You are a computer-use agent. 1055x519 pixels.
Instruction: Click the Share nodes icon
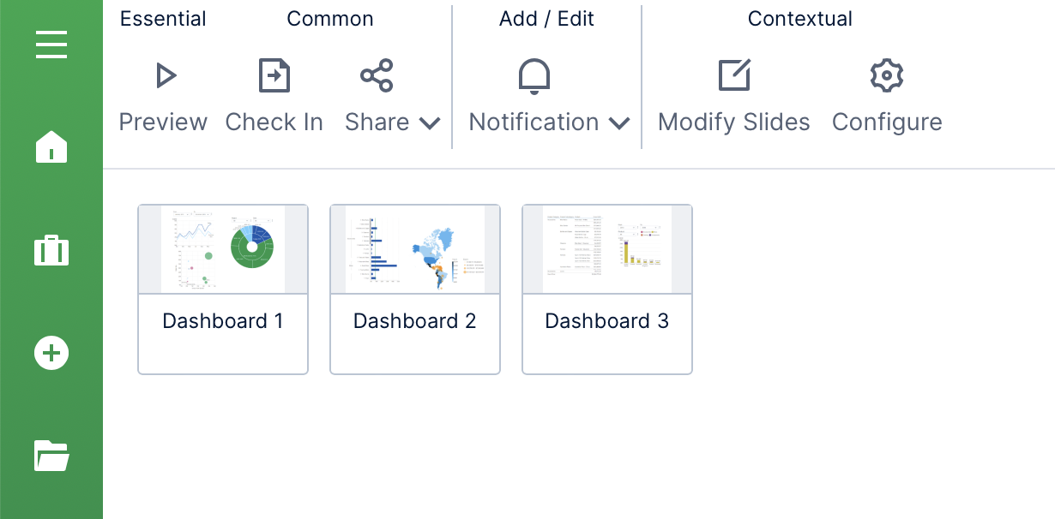[x=377, y=76]
